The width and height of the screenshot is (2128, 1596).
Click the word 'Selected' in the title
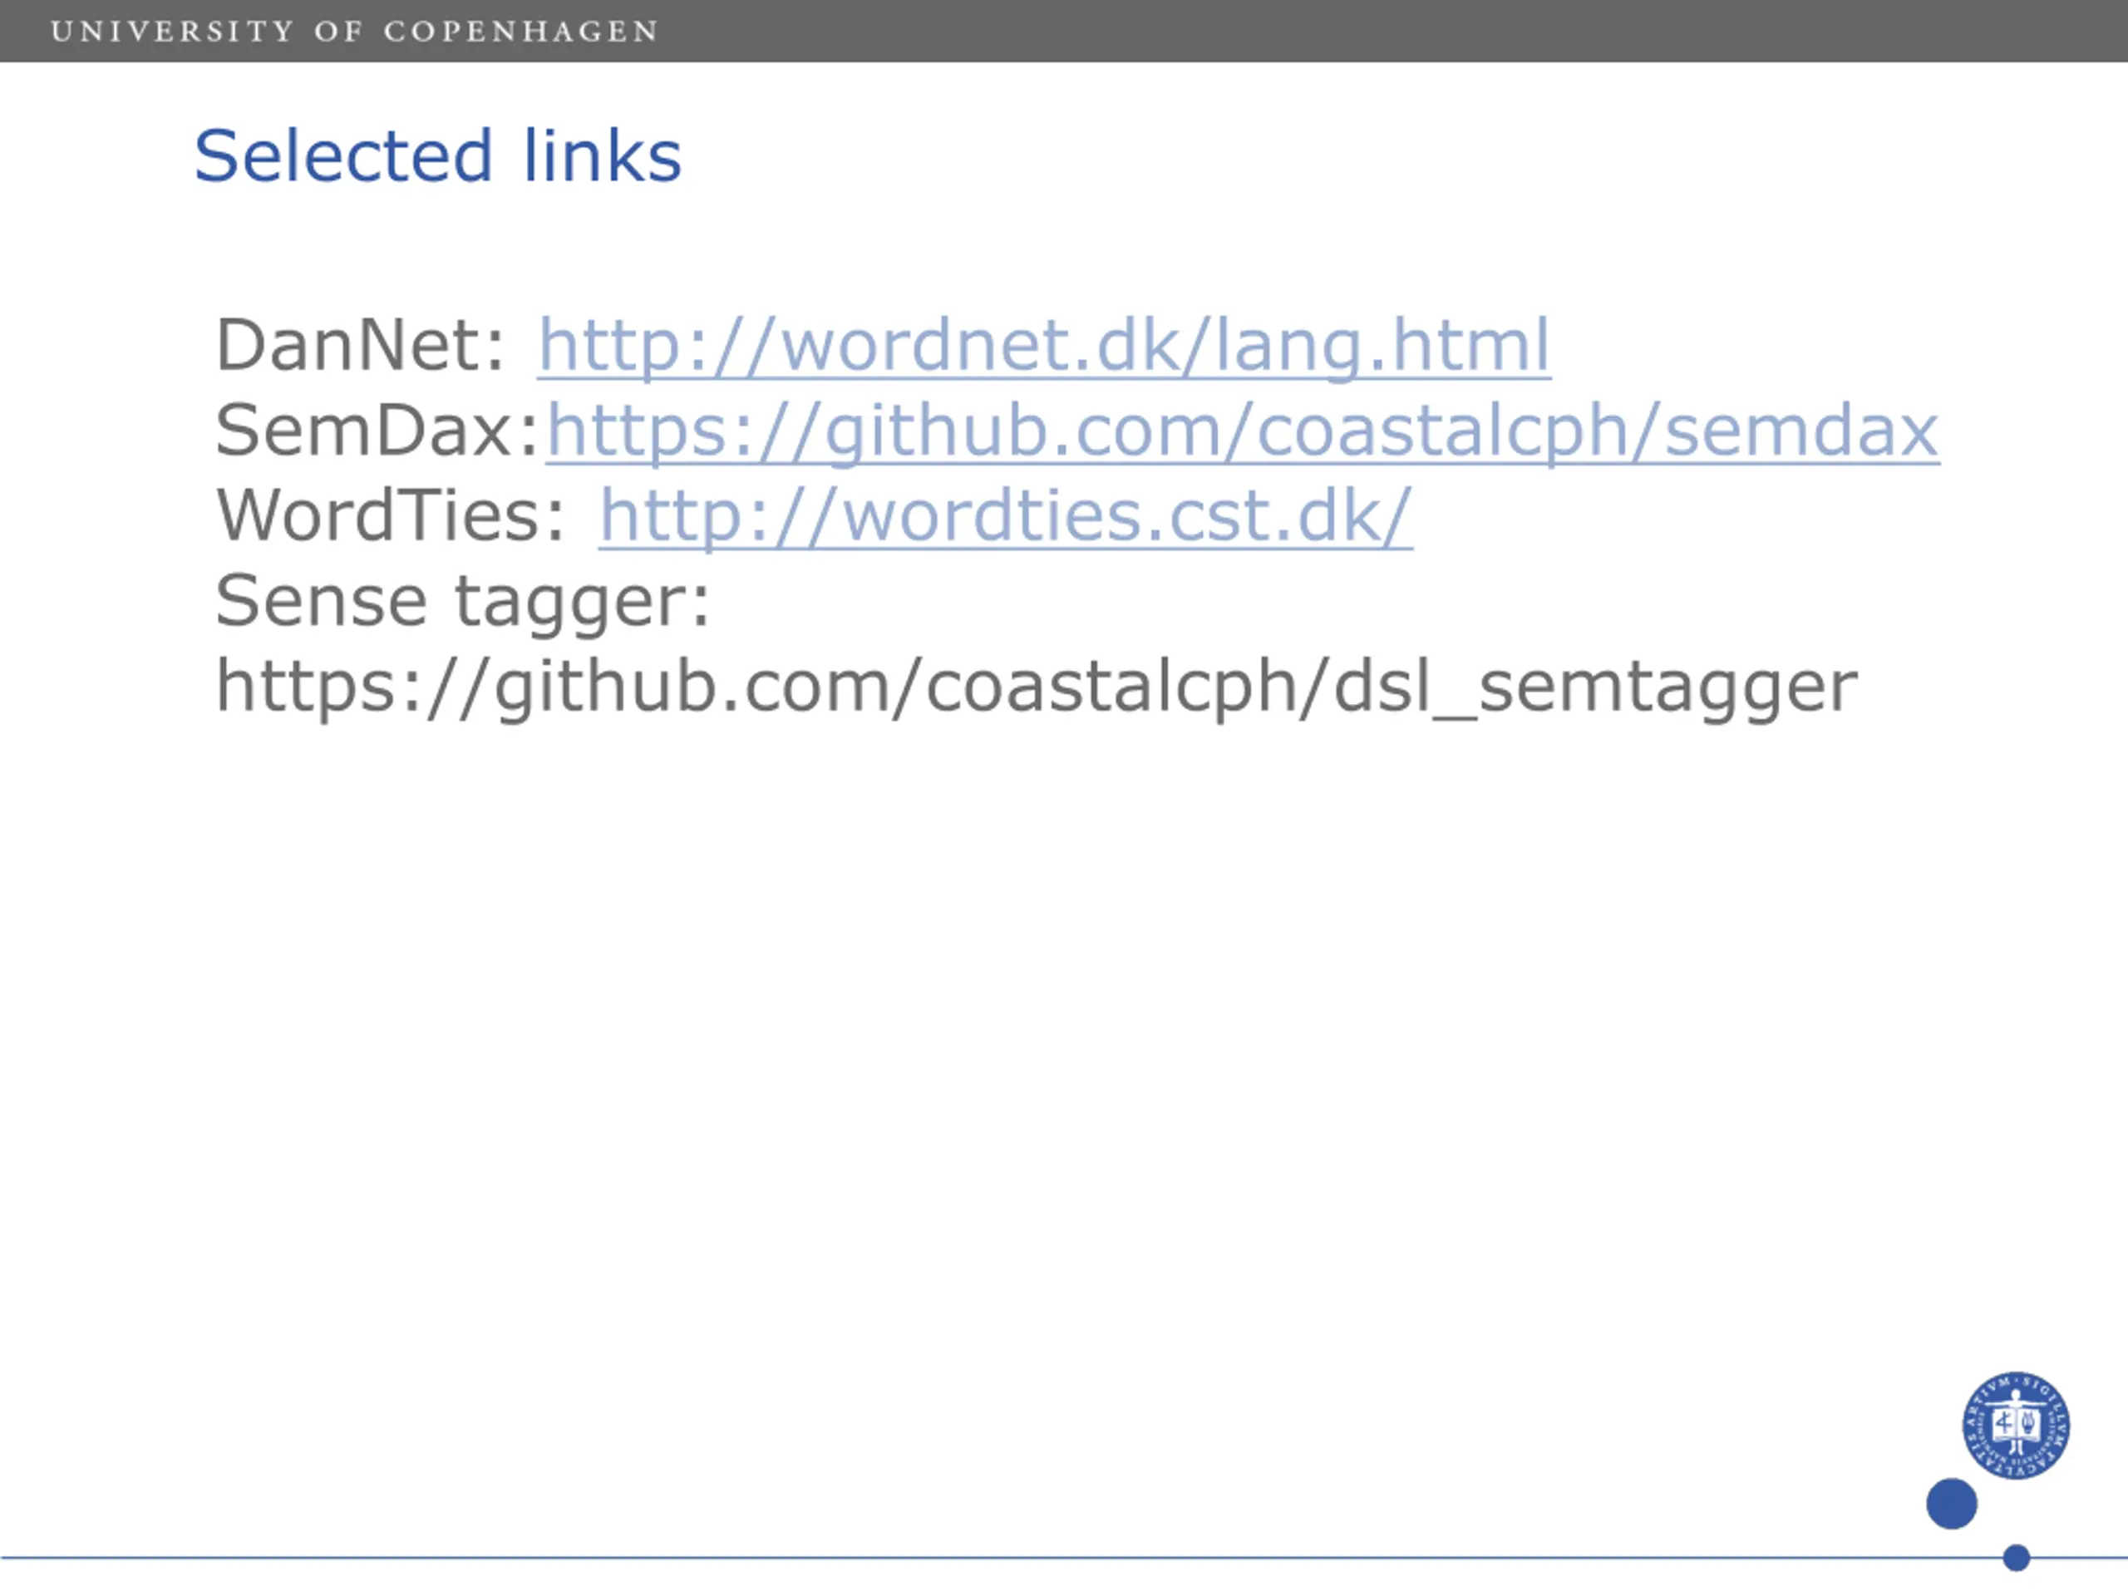pos(344,155)
